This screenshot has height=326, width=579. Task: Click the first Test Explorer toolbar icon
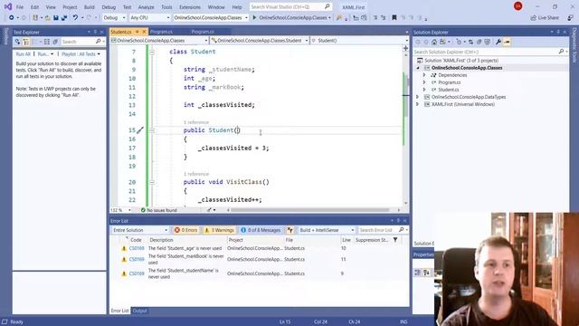pos(17,42)
